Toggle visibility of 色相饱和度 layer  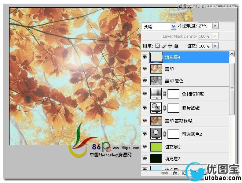[x=144, y=94]
